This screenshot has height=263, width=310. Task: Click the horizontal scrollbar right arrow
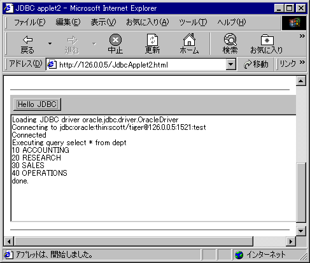291,241
